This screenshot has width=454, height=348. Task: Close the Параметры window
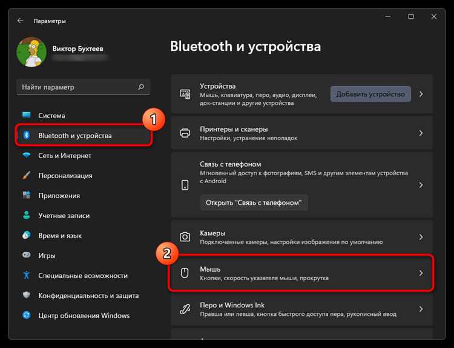[434, 16]
